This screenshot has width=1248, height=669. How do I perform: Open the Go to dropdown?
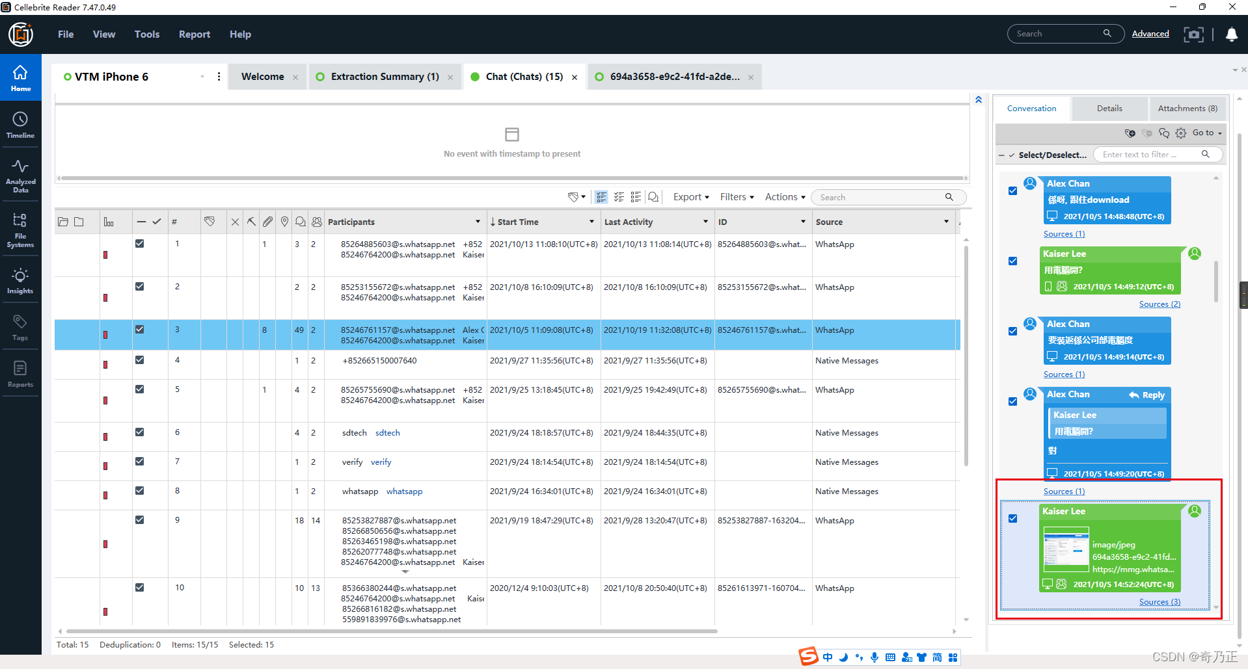click(1207, 133)
